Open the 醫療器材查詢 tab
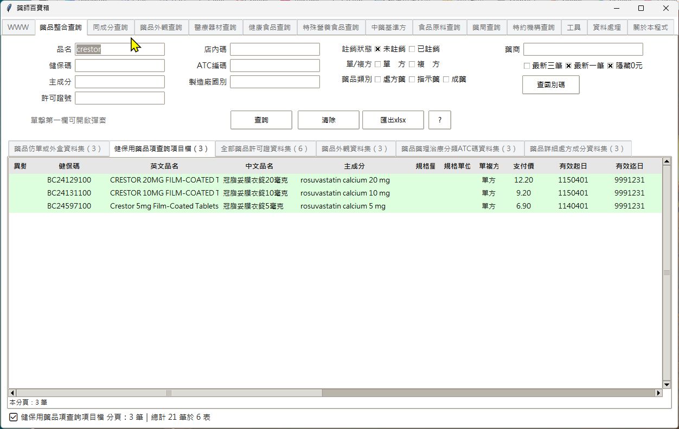Viewport: 679px width, 429px height. [x=215, y=28]
